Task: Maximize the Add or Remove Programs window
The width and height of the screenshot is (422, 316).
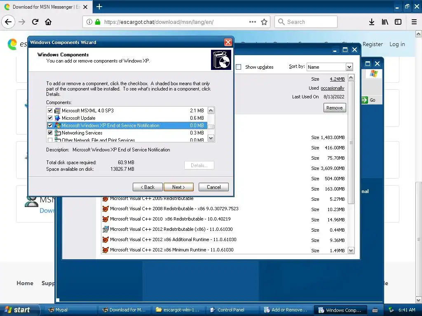Action: 345,50
